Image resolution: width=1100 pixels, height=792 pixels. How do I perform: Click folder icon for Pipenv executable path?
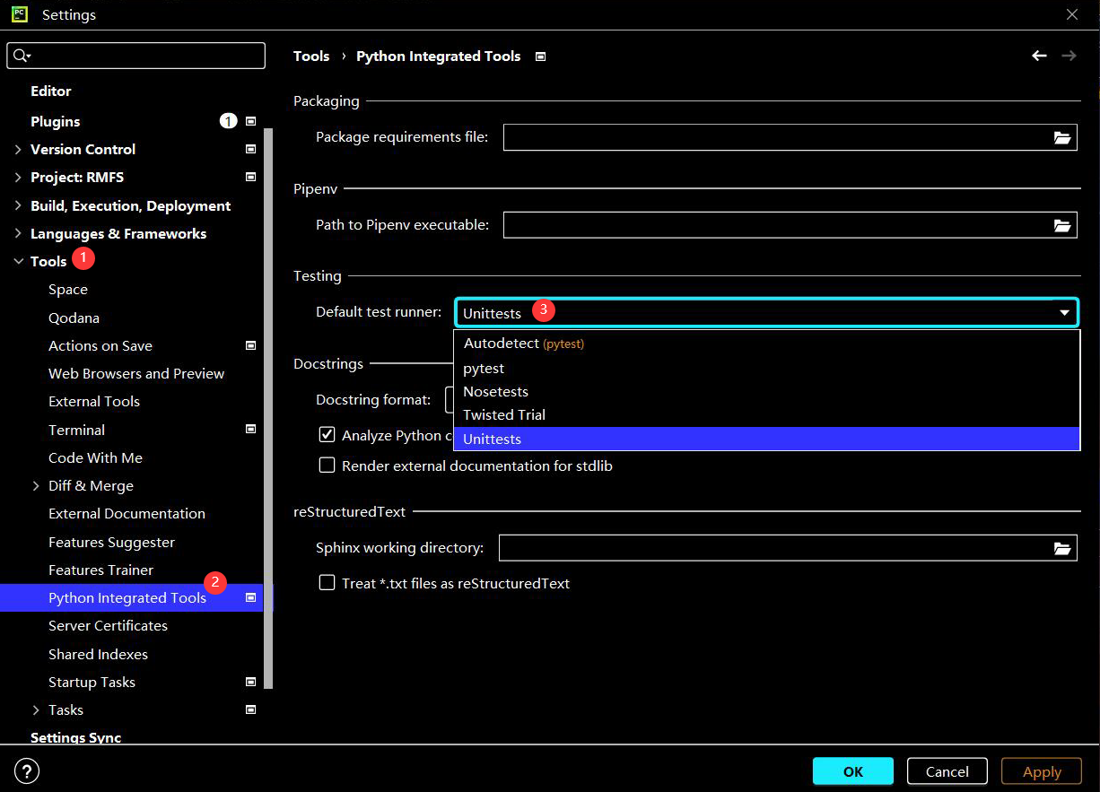pos(1062,225)
